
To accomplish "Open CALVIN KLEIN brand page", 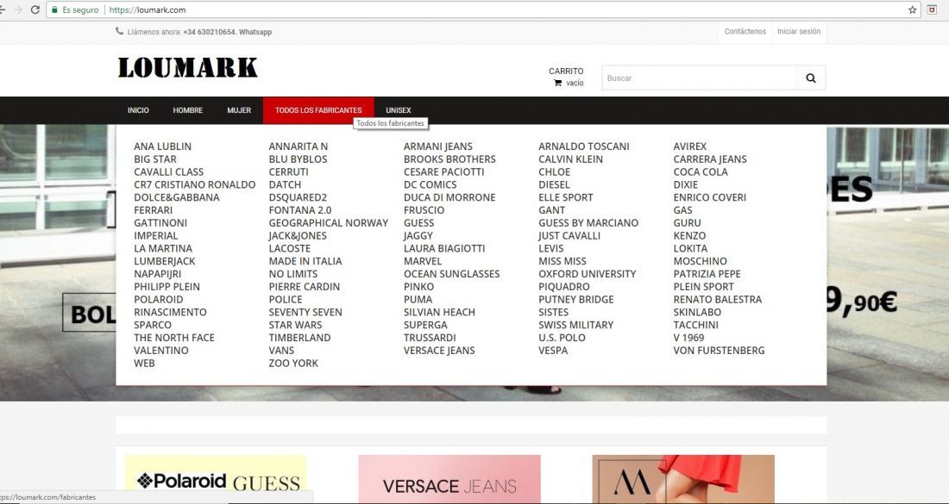I will pyautogui.click(x=571, y=159).
